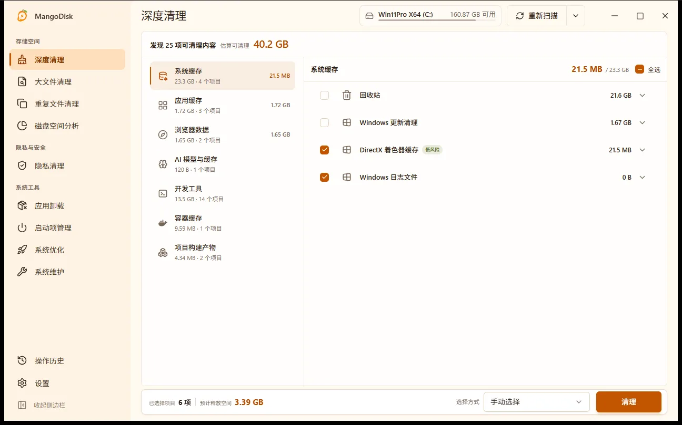
Task: Check the Windows 更新清理 checkbox
Action: click(x=324, y=123)
